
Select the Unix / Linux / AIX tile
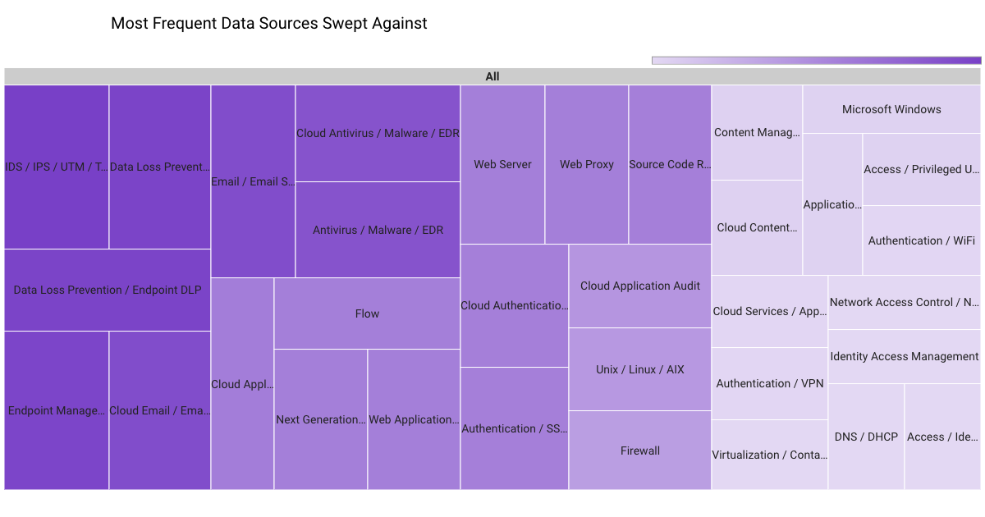pos(640,369)
